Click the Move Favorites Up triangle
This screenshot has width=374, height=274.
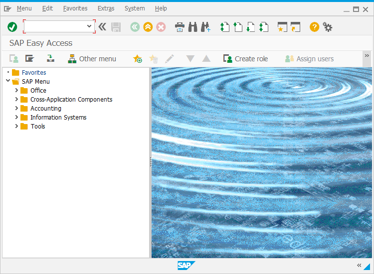pyautogui.click(x=206, y=59)
